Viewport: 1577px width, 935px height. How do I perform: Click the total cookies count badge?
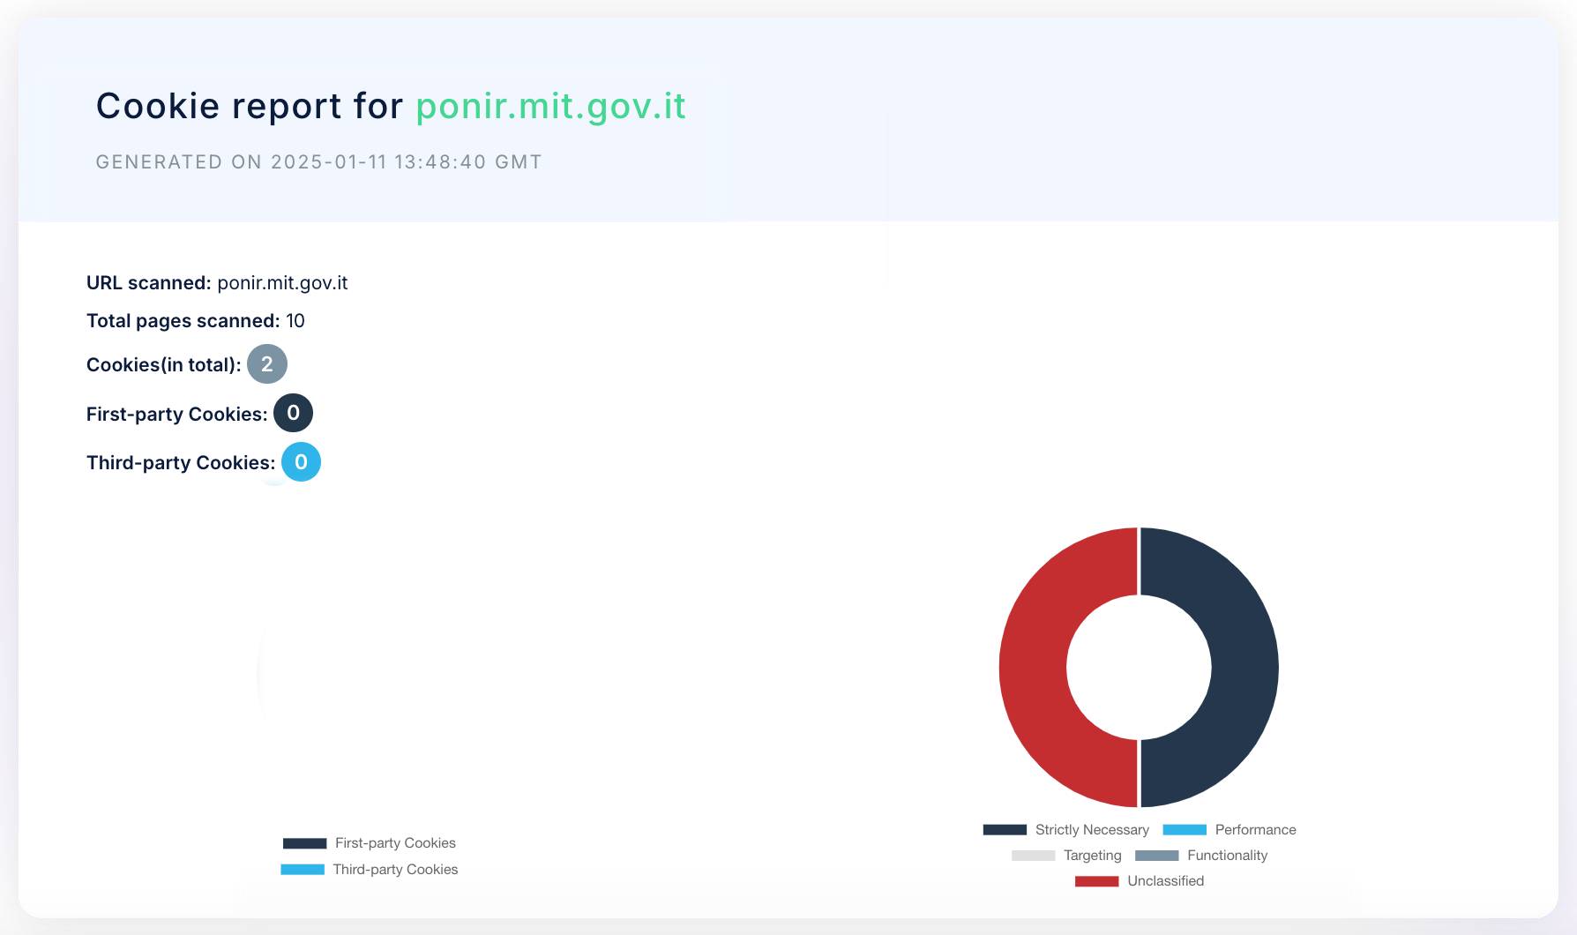[267, 364]
